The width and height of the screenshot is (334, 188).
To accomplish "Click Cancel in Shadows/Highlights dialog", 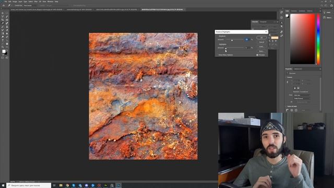I will (x=261, y=42).
